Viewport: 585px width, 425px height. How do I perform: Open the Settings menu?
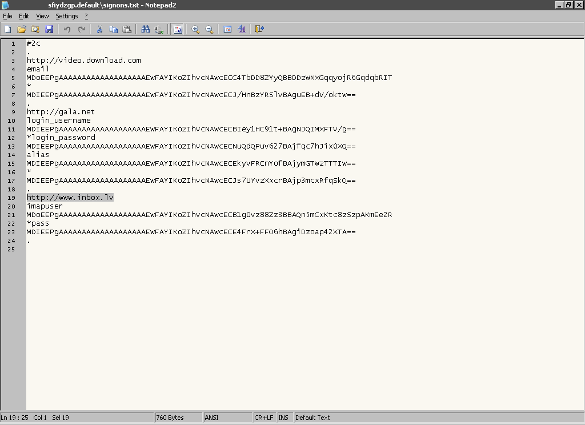click(x=66, y=16)
